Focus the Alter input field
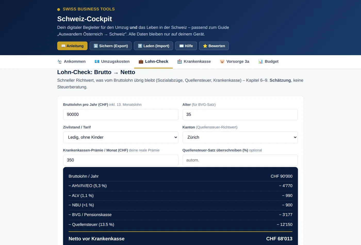 pyautogui.click(x=240, y=114)
